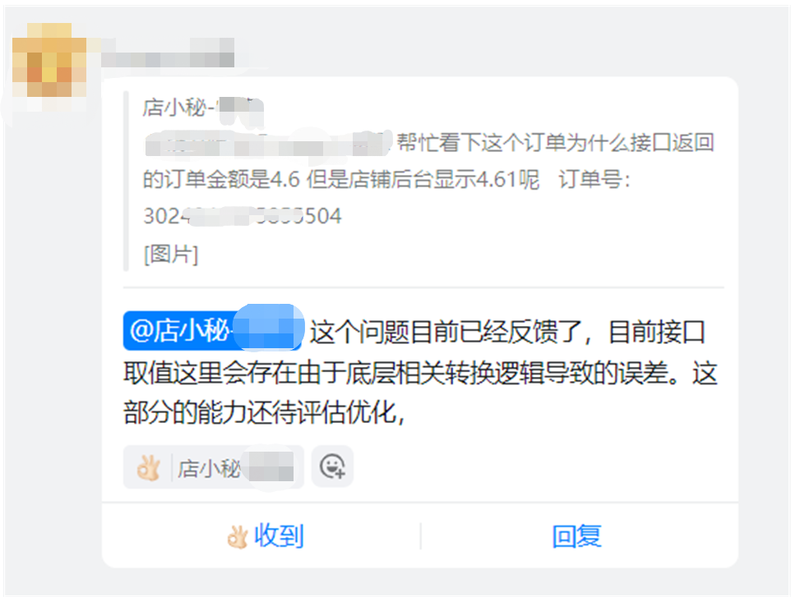
Task: Select the 店小秘 name in the reaction chip
Action: coord(209,469)
